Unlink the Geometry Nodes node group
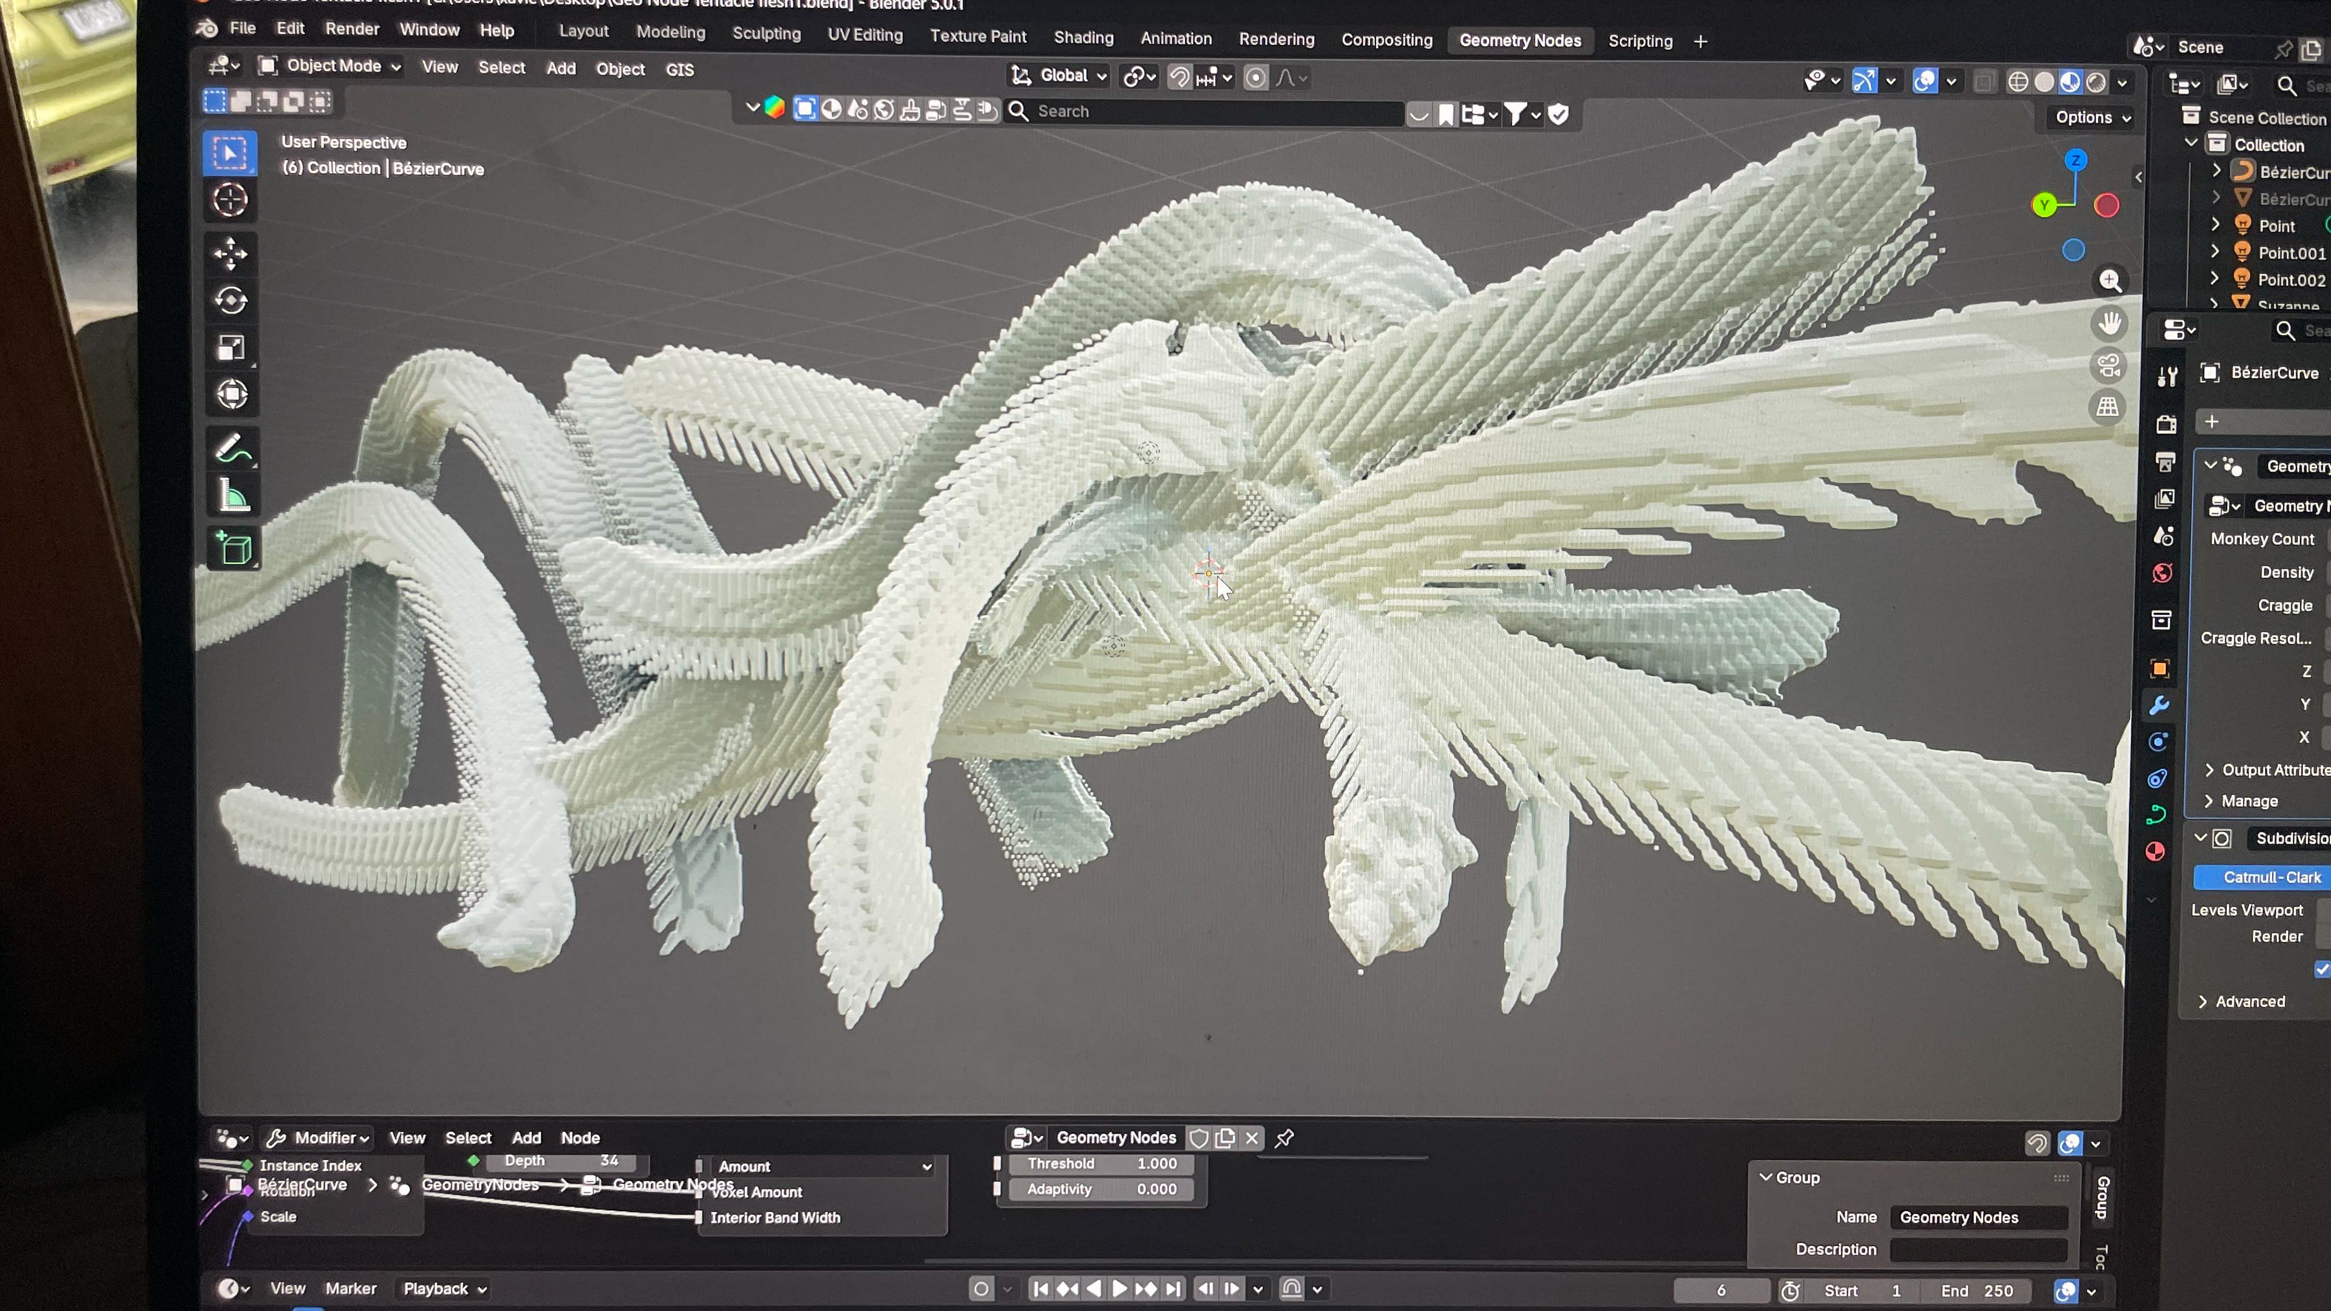The width and height of the screenshot is (2331, 1311). coord(1252,1138)
